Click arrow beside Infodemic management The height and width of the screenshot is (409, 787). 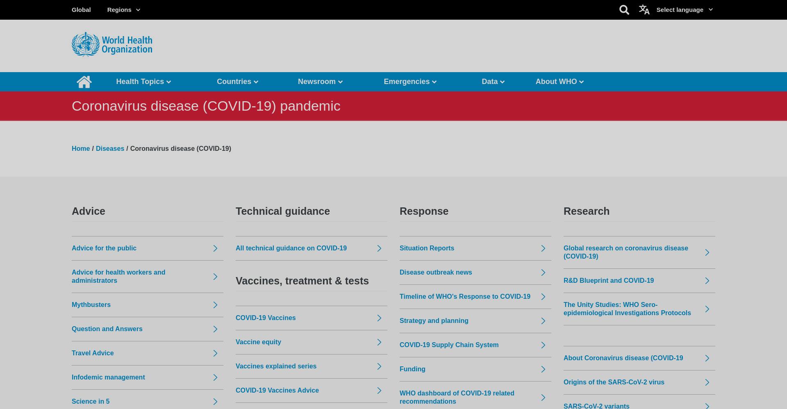coord(215,377)
